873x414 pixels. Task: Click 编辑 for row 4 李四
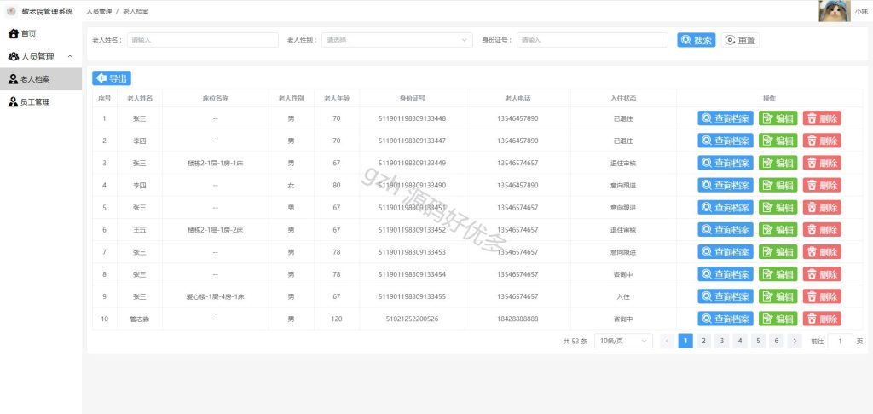pyautogui.click(x=778, y=186)
